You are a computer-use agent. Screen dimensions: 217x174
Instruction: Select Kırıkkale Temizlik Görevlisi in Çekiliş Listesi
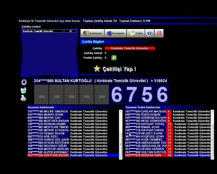[x=49, y=31]
